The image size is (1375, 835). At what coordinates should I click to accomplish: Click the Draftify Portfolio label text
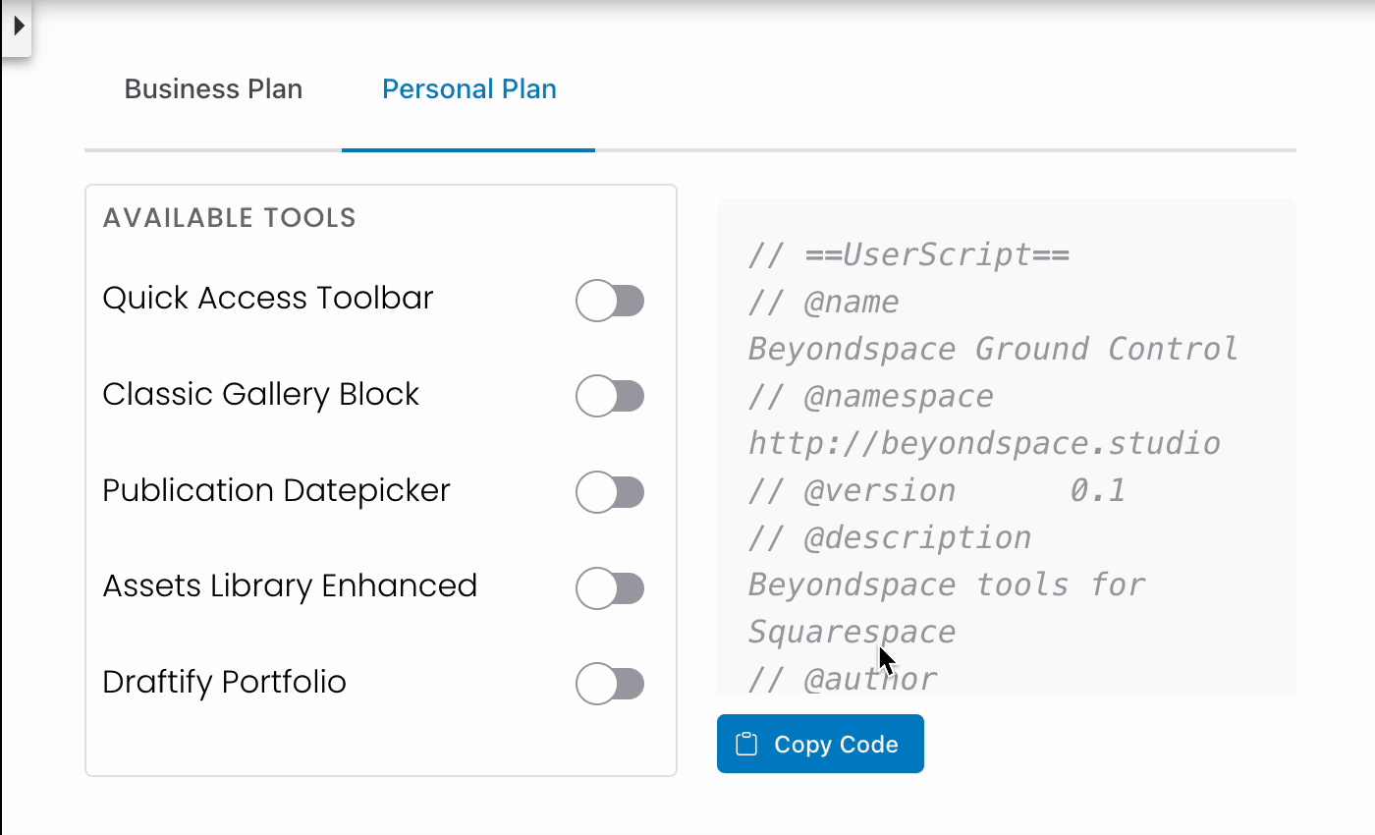point(224,682)
